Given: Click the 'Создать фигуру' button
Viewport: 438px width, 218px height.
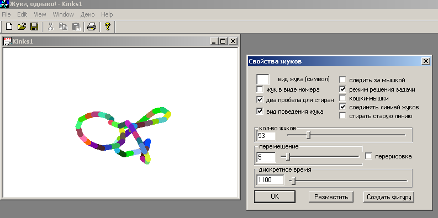Looking at the screenshot, I should [x=389, y=197].
